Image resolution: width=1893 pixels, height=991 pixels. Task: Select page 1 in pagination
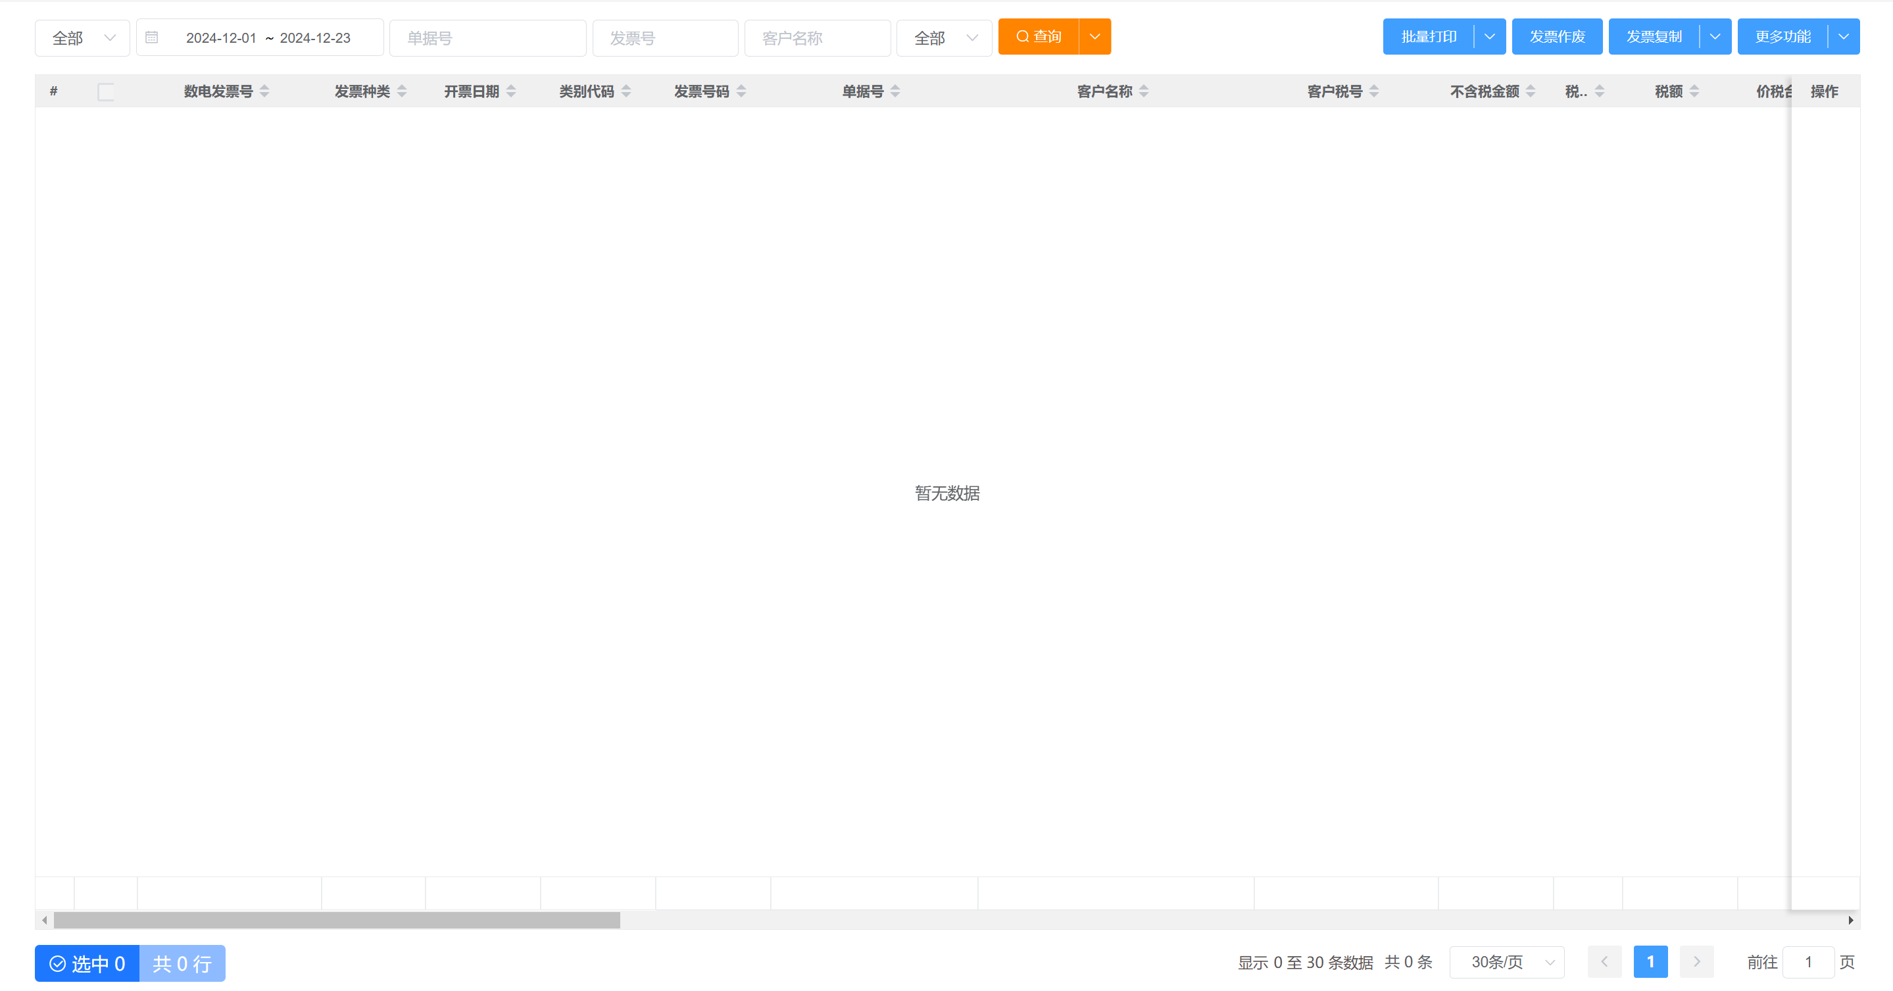(1650, 961)
